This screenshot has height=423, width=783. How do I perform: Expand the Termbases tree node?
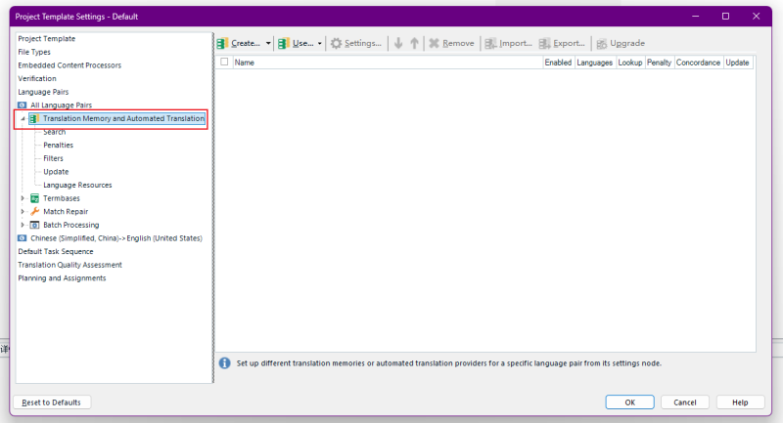pyautogui.click(x=23, y=198)
